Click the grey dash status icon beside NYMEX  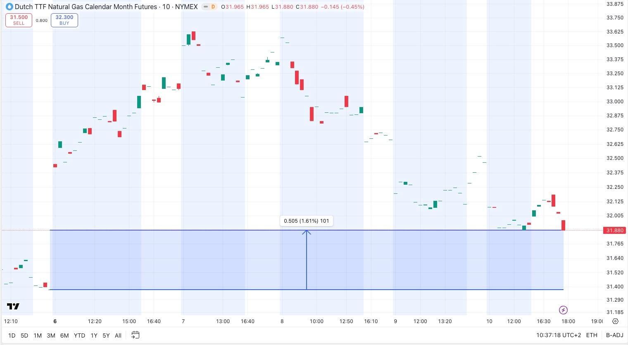click(206, 7)
